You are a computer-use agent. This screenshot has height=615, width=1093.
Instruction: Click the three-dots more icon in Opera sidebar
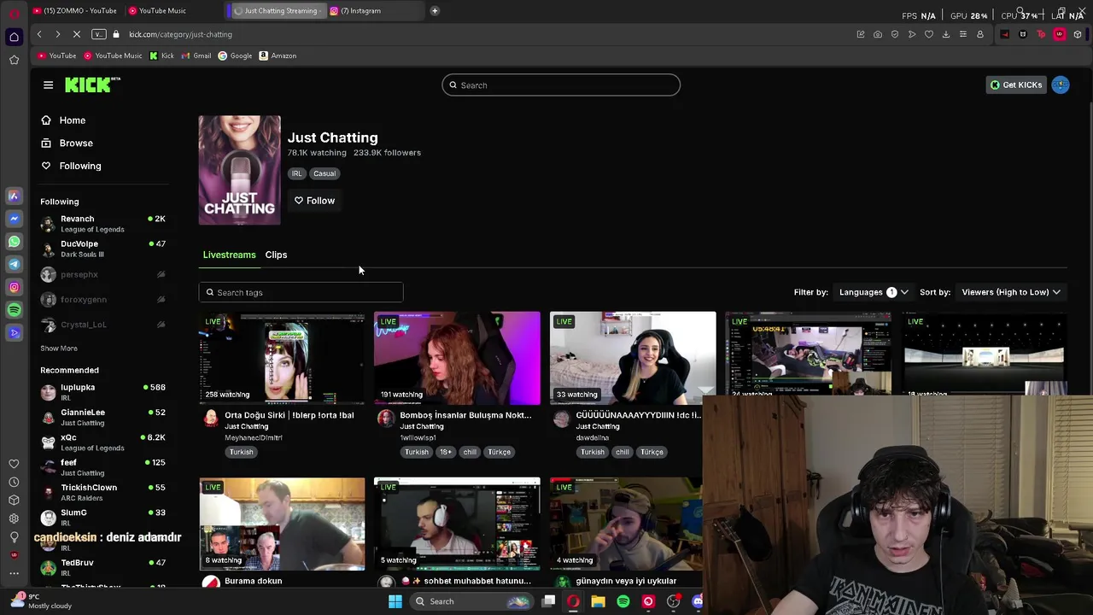[14, 572]
